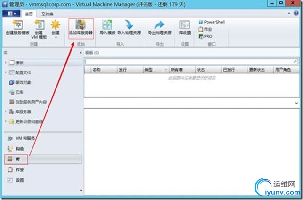The width and height of the screenshot is (303, 200).
Task: Select the 自助服务用户内容 tree node
Action: pos(28,102)
